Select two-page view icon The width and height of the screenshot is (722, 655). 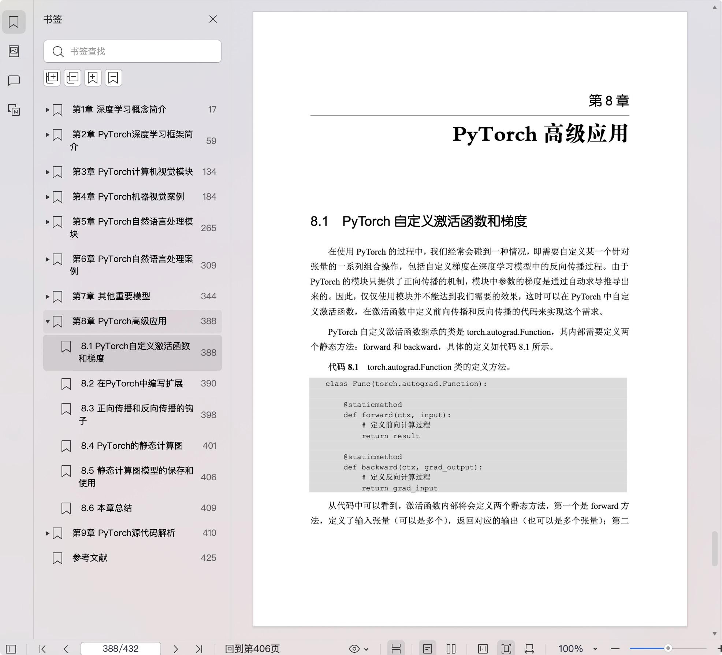pos(451,649)
